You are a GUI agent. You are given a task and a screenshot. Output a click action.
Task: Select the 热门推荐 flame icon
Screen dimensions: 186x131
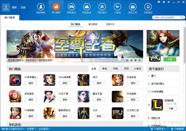point(56,7)
